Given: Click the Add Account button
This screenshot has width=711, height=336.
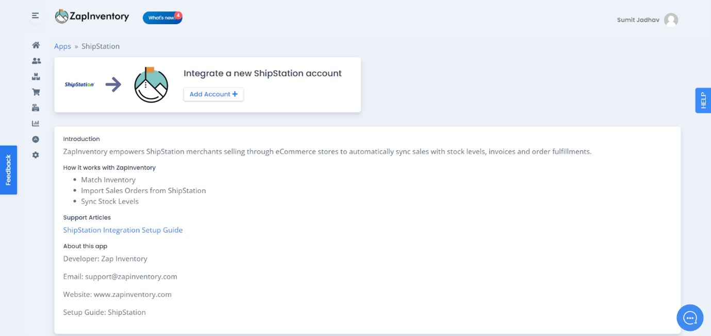Looking at the screenshot, I should (213, 94).
